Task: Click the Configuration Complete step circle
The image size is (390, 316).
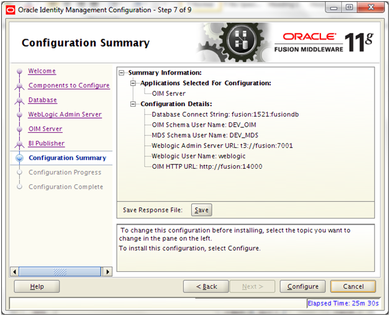Action: pyautogui.click(x=19, y=187)
